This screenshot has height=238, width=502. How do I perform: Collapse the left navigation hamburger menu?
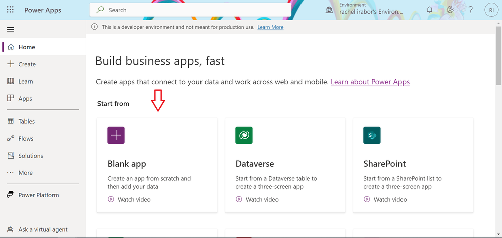click(11, 30)
